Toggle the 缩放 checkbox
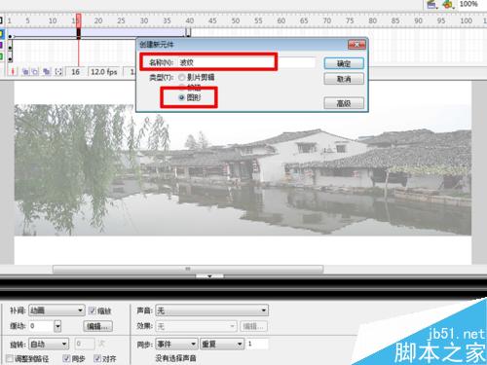The image size is (487, 365). [93, 310]
